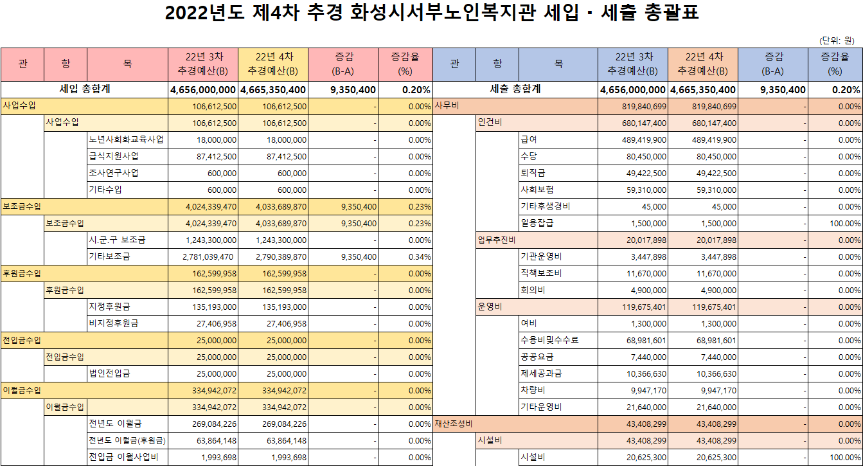Select the 직책보조비 cell

click(541, 273)
